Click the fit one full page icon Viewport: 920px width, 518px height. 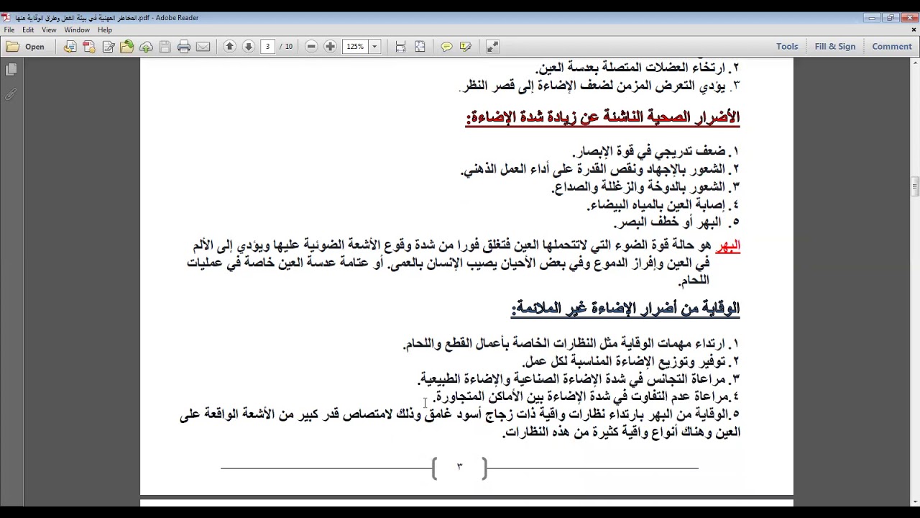(420, 47)
